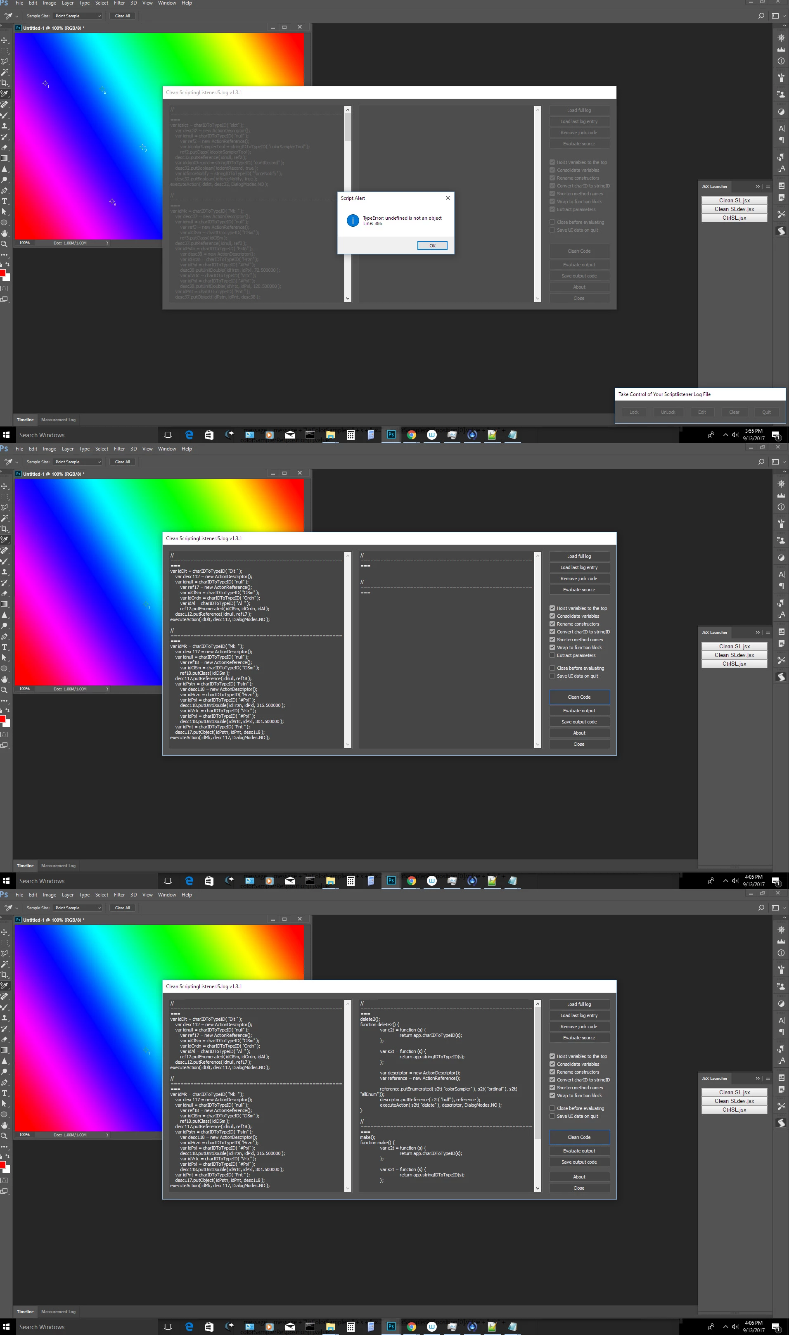Image resolution: width=789 pixels, height=1335 pixels.
Task: Click the foreground red color swatch, middle screenshot
Action: [2, 719]
